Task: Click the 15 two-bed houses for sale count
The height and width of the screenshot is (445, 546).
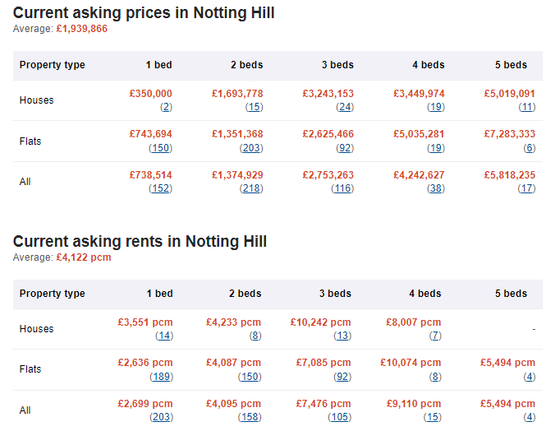Action: pos(254,107)
